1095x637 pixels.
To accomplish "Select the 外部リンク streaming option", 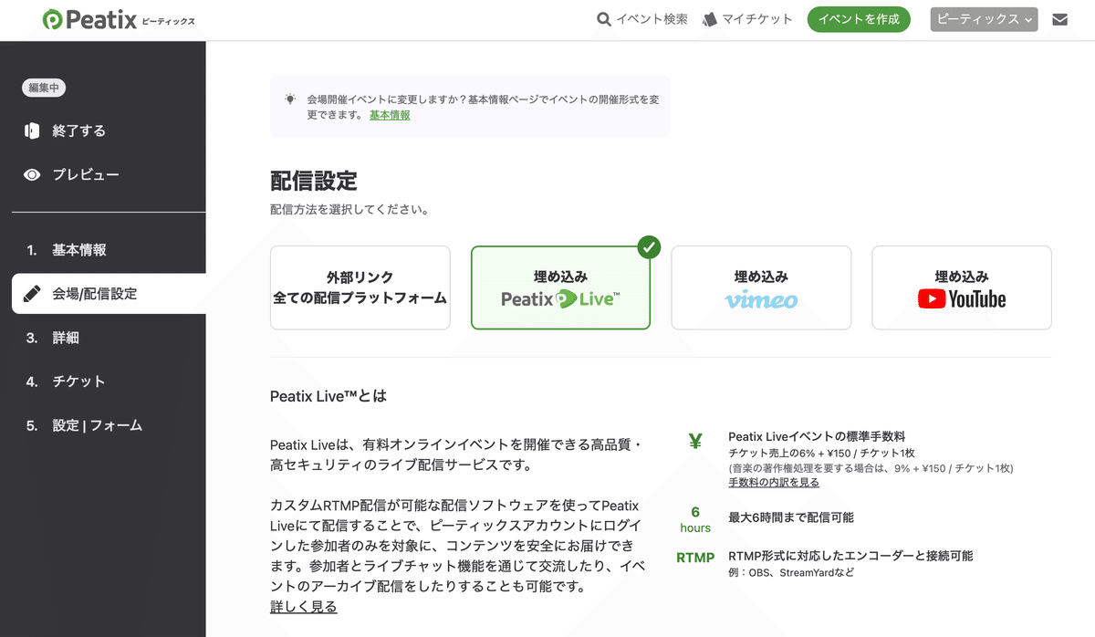I will (x=360, y=287).
